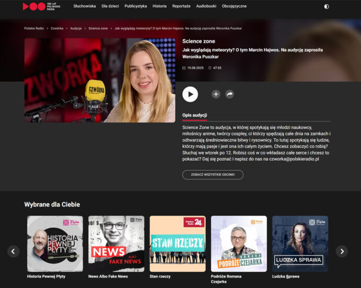Viewport: 361px width, 288px height.
Task: Open Ludzka Sprawa cover thumbnail
Action: [300, 244]
